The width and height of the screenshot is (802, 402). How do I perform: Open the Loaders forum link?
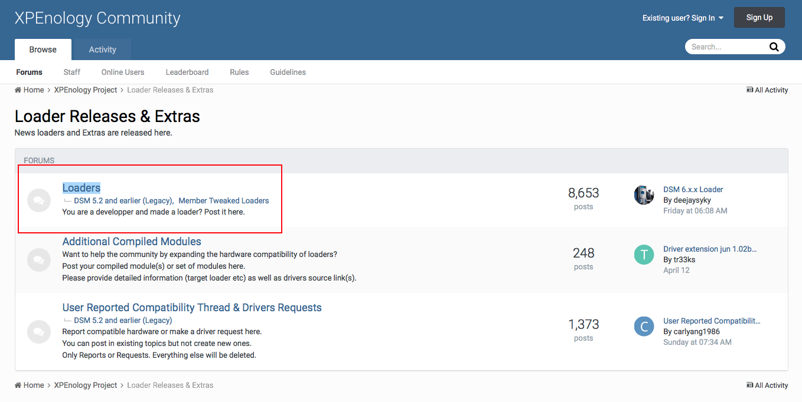81,188
